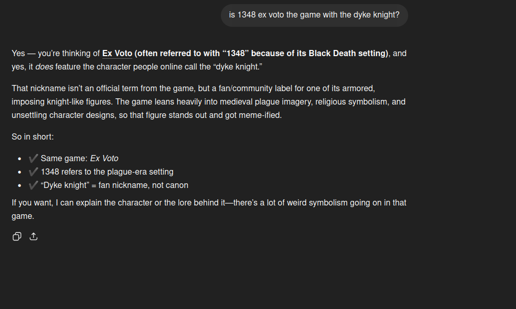Click the bold "Black Death setting" text
Screen dimensions: 516x309
point(348,54)
